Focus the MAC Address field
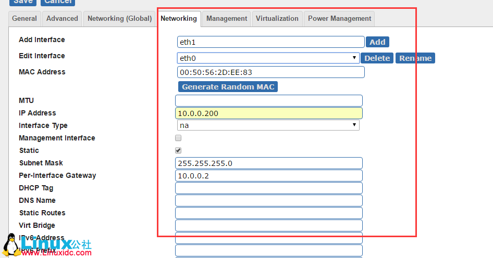The height and width of the screenshot is (258, 493). [x=270, y=72]
